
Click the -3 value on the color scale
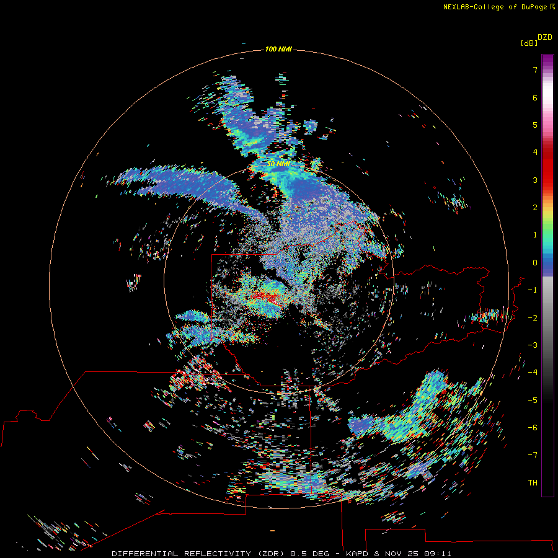[533, 345]
